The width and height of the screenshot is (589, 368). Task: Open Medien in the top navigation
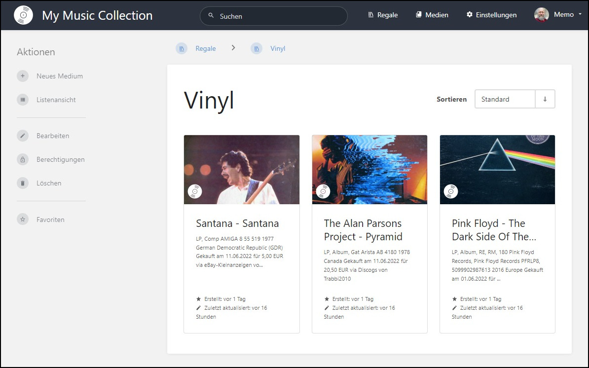click(432, 15)
